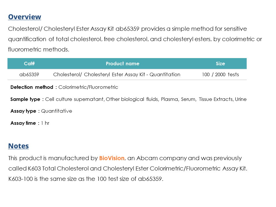The height and width of the screenshot is (207, 276).
Task: Click the Cholesterol/ Cholesteryl Ester Assay Kit - Quantitation cell
Action: point(117,74)
